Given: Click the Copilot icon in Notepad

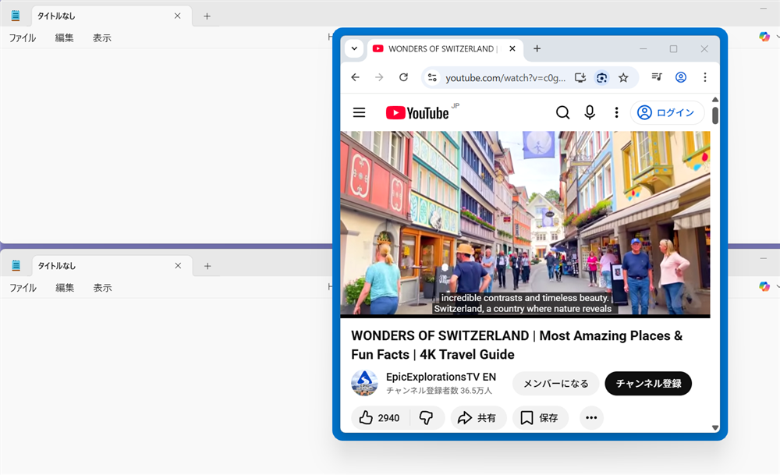Looking at the screenshot, I should pos(764,36).
